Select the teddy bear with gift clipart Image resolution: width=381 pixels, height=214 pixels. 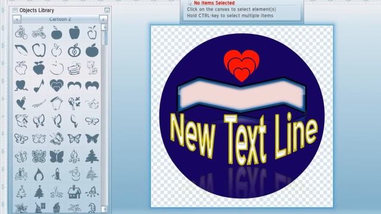(x=92, y=68)
